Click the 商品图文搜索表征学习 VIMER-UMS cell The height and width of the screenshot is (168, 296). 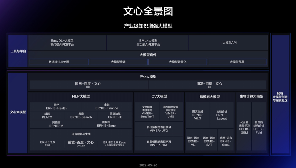[171, 112]
